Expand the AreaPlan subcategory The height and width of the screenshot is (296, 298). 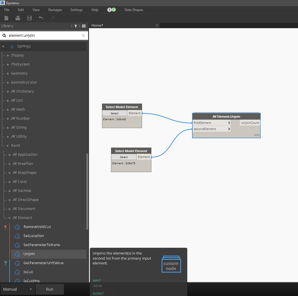[10, 164]
